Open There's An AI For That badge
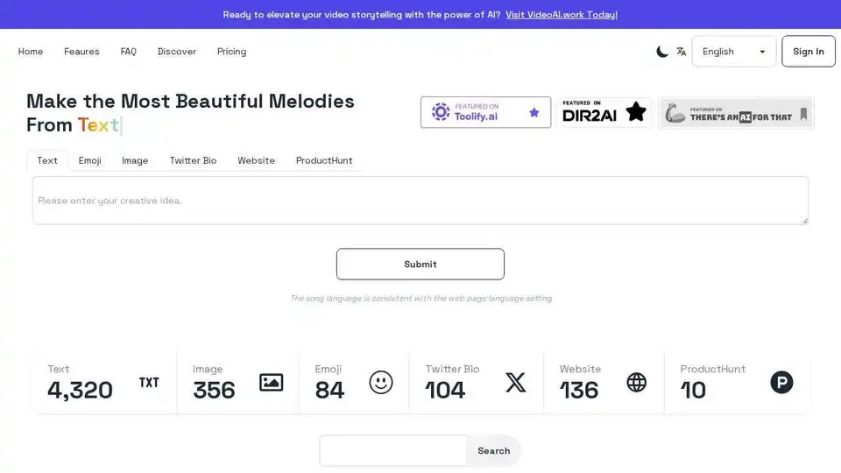 pyautogui.click(x=736, y=113)
